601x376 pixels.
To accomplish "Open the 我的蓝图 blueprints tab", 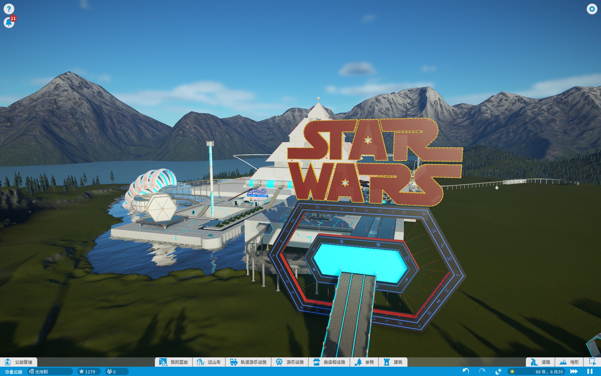I will (174, 362).
